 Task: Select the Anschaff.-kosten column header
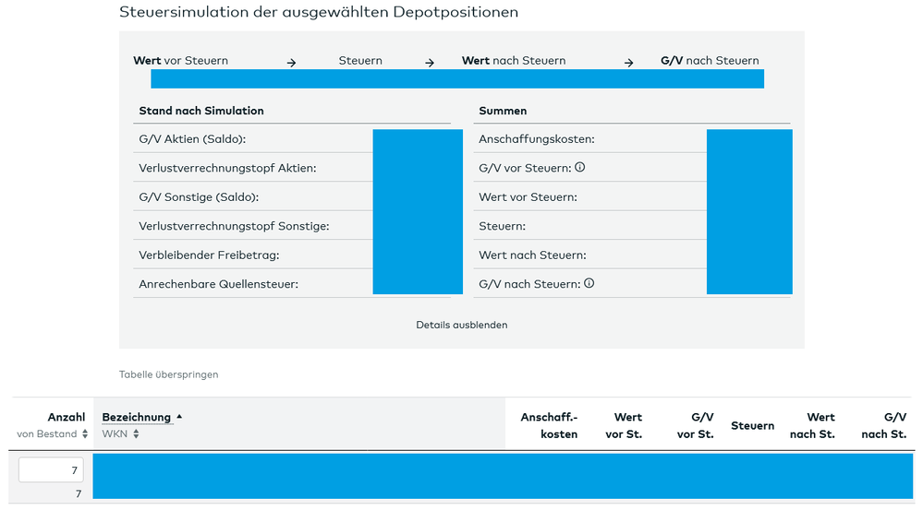click(549, 425)
